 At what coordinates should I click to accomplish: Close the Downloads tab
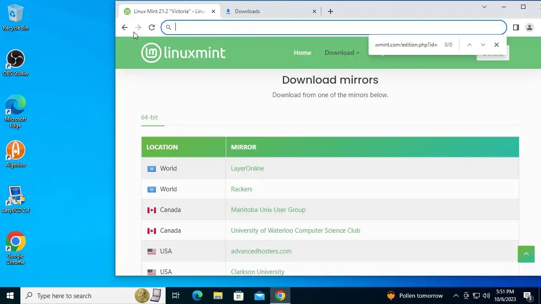[314, 11]
